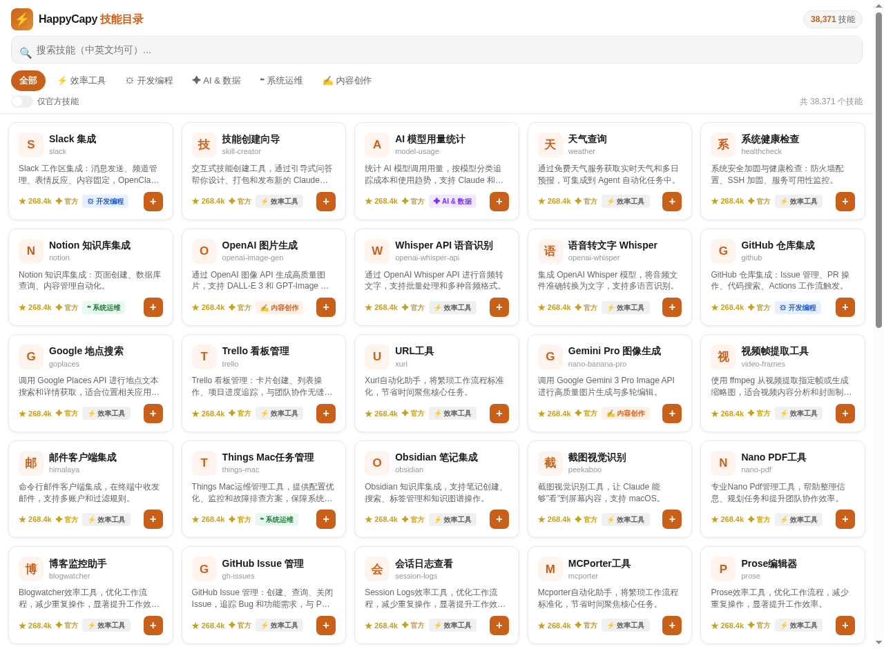Add Slack 集成 via its plus button
This screenshot has width=884, height=649.
[x=153, y=201]
